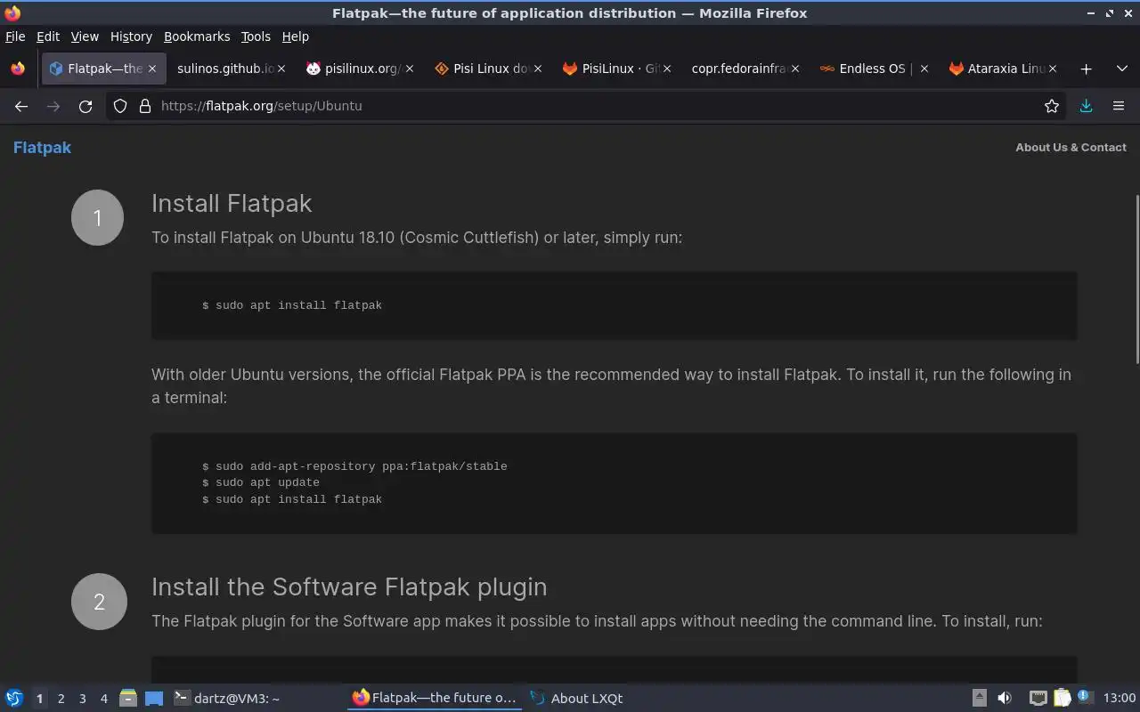Click the Flatpak home logo link
Viewport: 1140px width, 712px height.
pyautogui.click(x=42, y=148)
